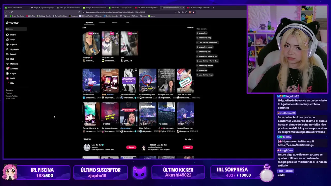Open yerlis_1713 live stream thumbnail
Image resolution: width=331 pixels, height=186 pixels.
click(129, 44)
